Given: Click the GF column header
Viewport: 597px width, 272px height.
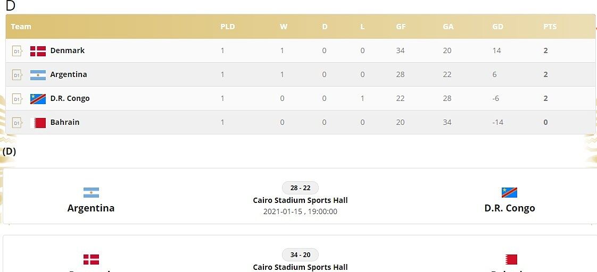Looking at the screenshot, I should [401, 27].
